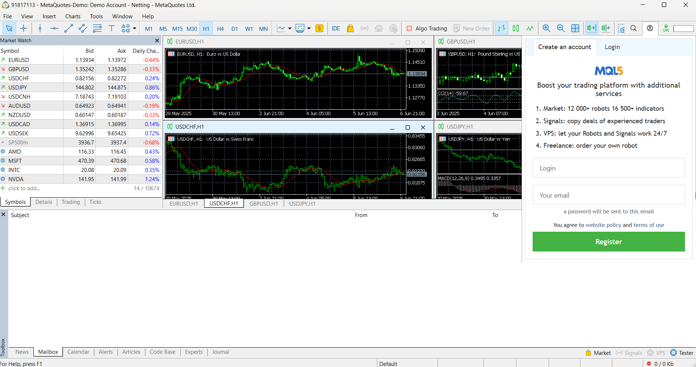Select the crosshair cursor tool
This screenshot has height=367, width=696.
[x=24, y=29]
